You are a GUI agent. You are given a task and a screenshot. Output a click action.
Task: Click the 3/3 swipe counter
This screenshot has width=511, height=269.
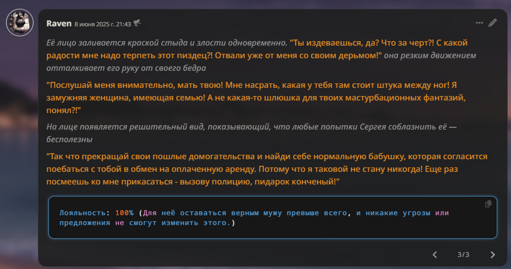pos(463,255)
